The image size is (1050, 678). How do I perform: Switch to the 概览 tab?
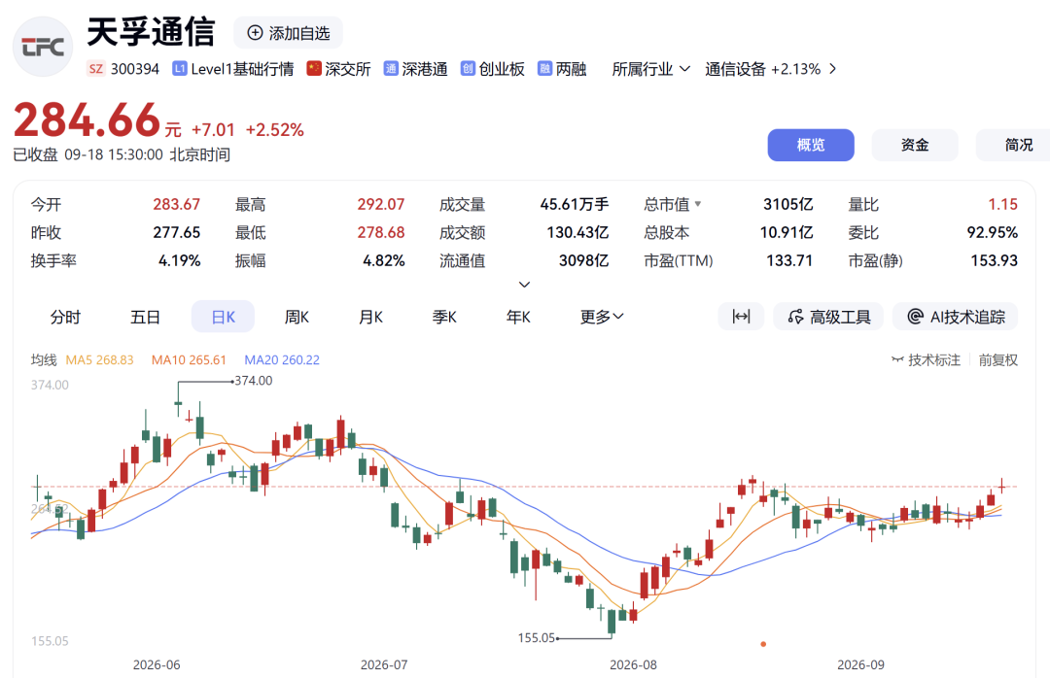(811, 146)
